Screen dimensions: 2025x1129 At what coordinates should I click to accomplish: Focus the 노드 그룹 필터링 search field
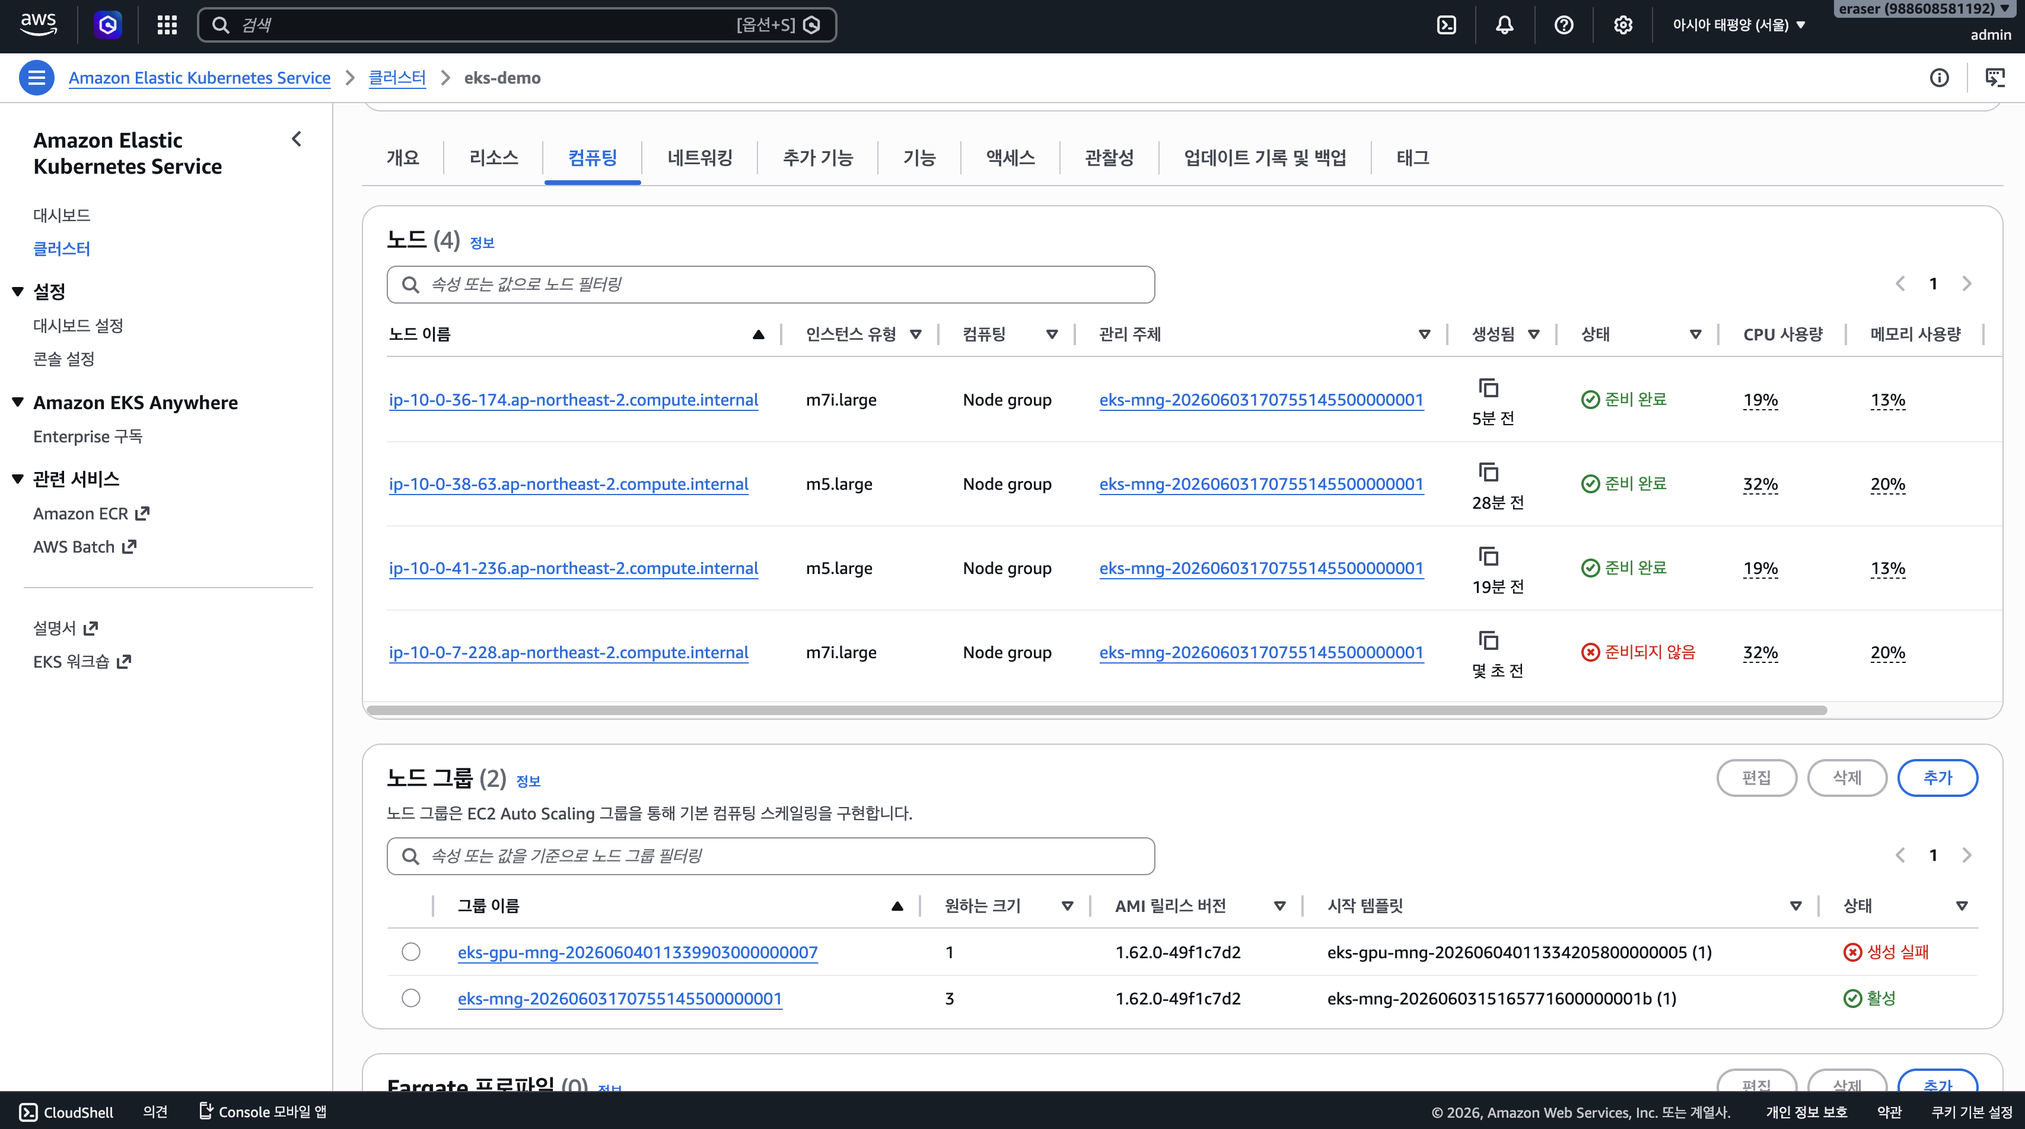coord(770,856)
